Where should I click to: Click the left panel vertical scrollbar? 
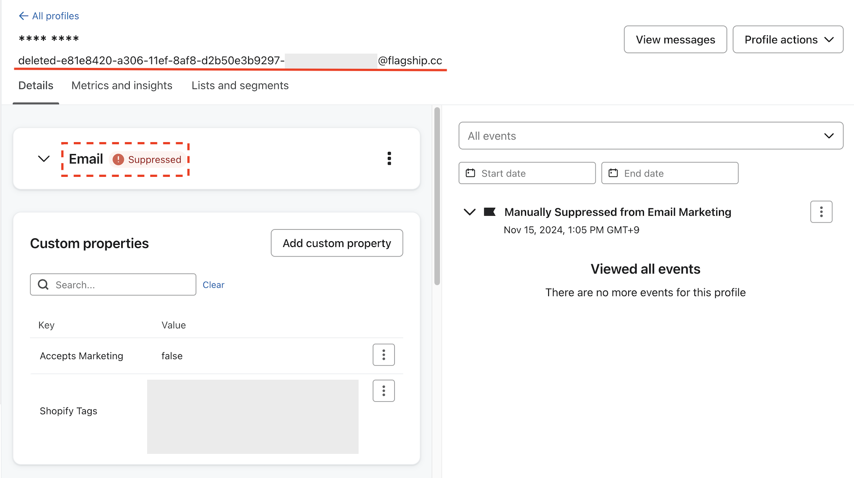[437, 196]
